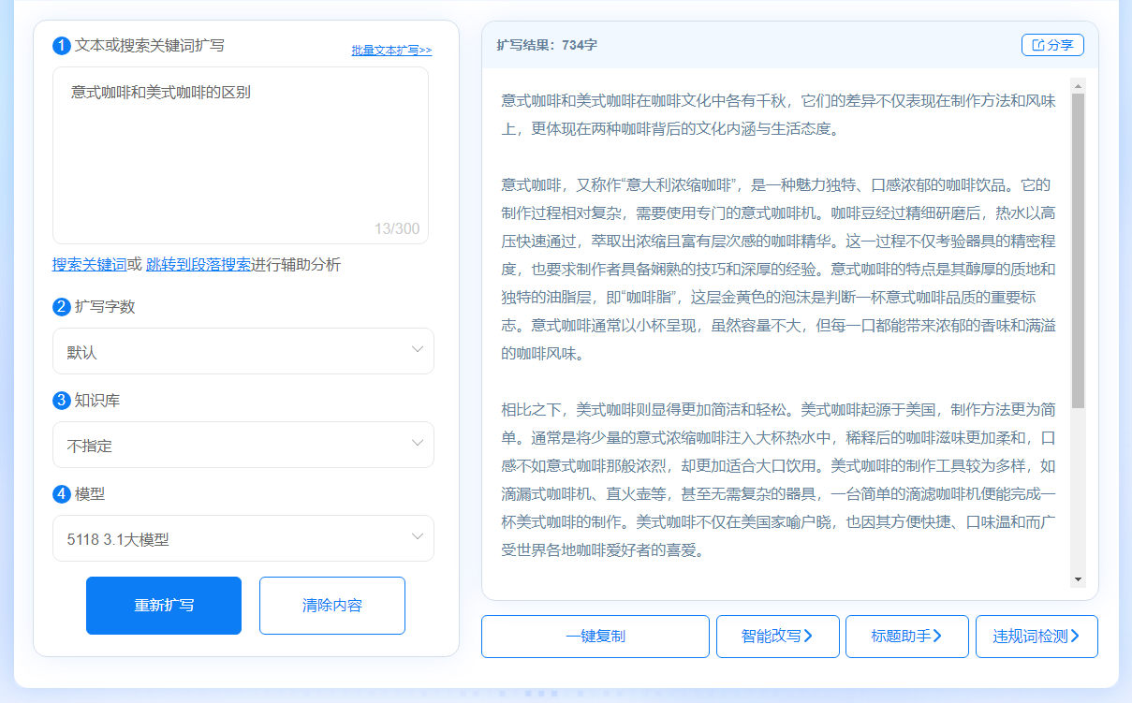Open 智能改写 tool

click(776, 637)
